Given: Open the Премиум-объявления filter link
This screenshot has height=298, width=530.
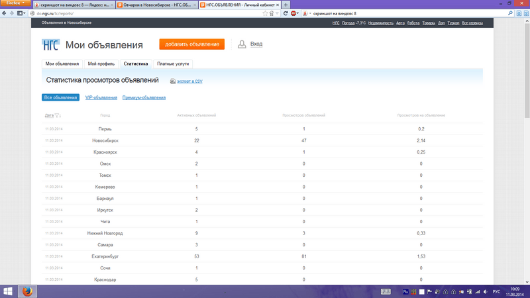Looking at the screenshot, I should (144, 97).
